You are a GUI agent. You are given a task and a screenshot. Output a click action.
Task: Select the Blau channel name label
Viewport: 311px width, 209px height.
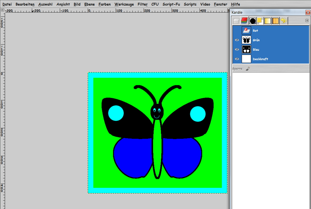click(x=256, y=50)
